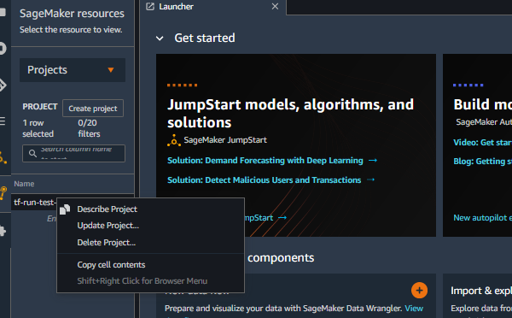The width and height of the screenshot is (512, 318).
Task: Close the Launcher tab
Action: click(275, 7)
